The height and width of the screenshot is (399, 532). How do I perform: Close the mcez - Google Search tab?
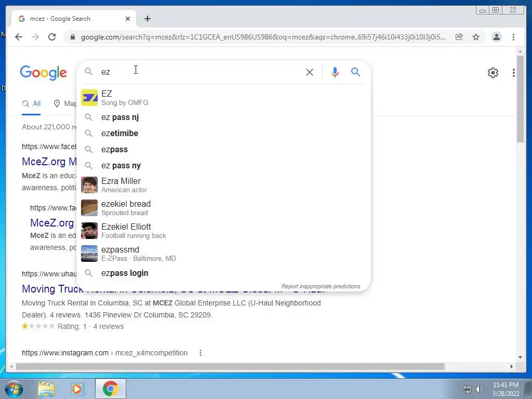point(128,19)
